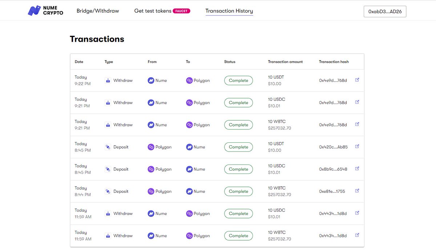Click Complete status of 9:22 PM withdraw
Screen dimensions: 436x250
[238, 80]
